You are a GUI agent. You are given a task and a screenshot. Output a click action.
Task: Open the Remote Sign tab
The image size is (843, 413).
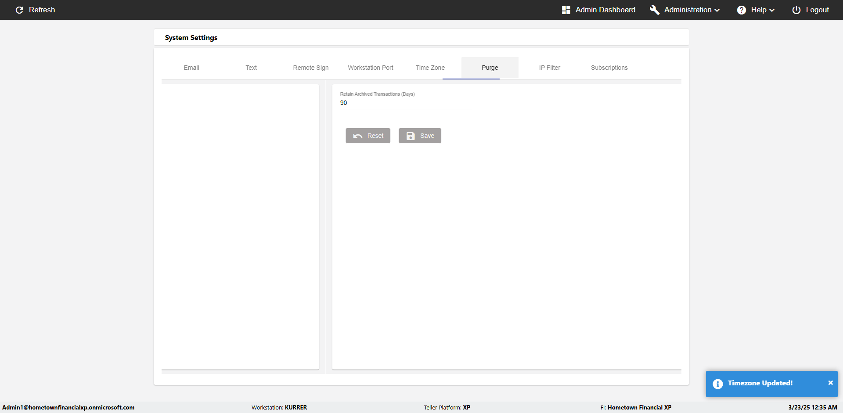click(311, 68)
